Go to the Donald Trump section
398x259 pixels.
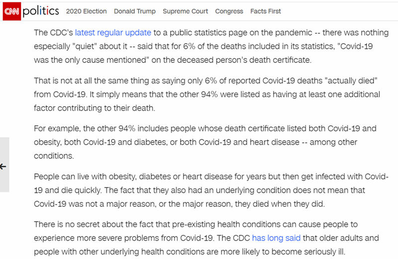coord(134,11)
